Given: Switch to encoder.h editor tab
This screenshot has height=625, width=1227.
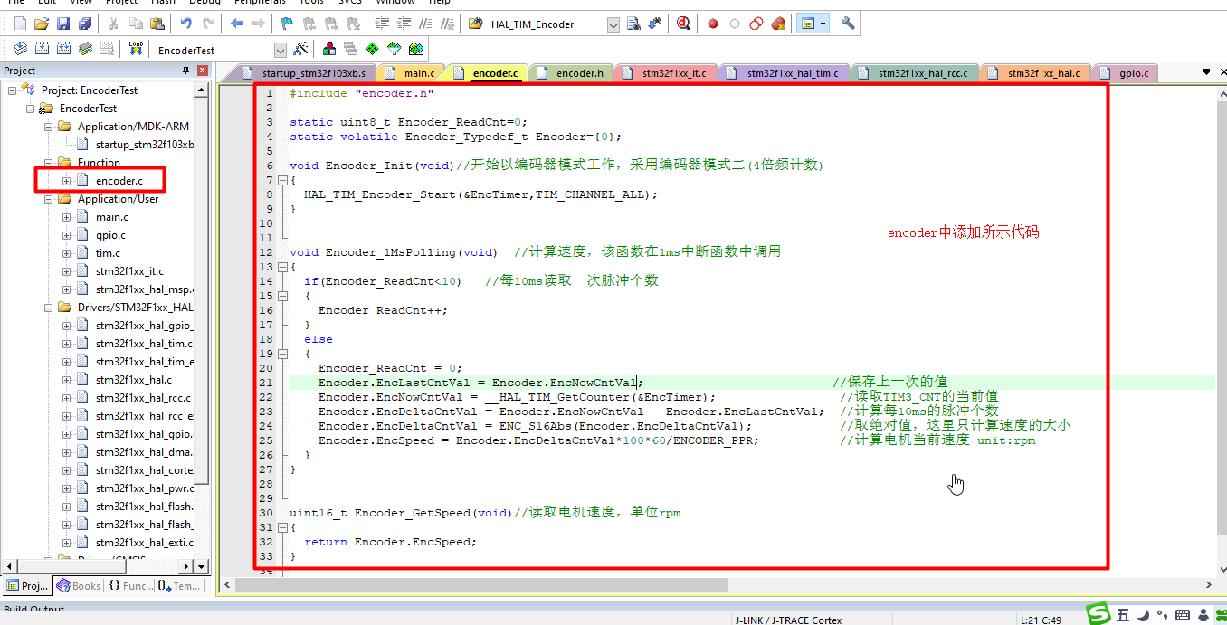Looking at the screenshot, I should coord(571,73).
